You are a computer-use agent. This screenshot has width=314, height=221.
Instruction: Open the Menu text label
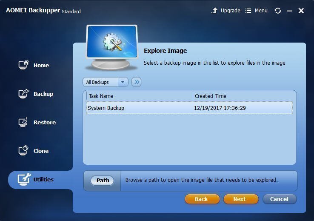(261, 10)
